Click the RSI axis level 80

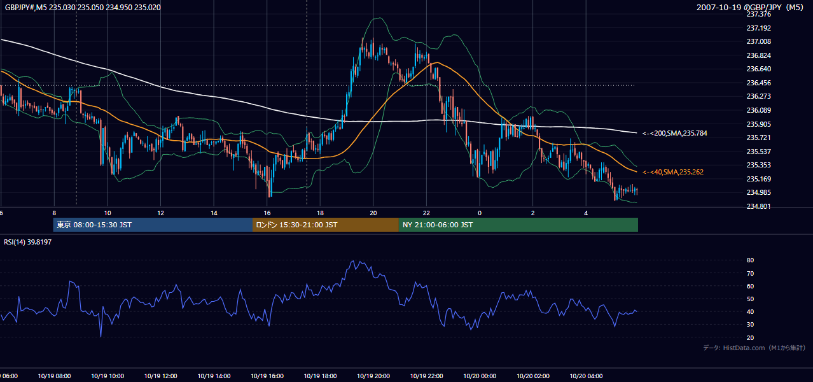pos(750,260)
